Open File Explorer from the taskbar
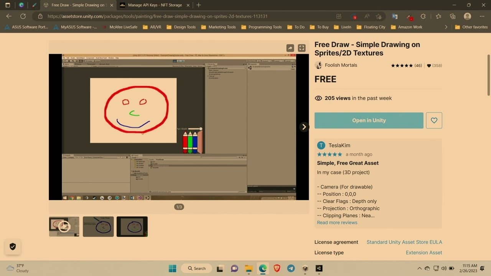Image resolution: width=491 pixels, height=276 pixels. (x=248, y=268)
